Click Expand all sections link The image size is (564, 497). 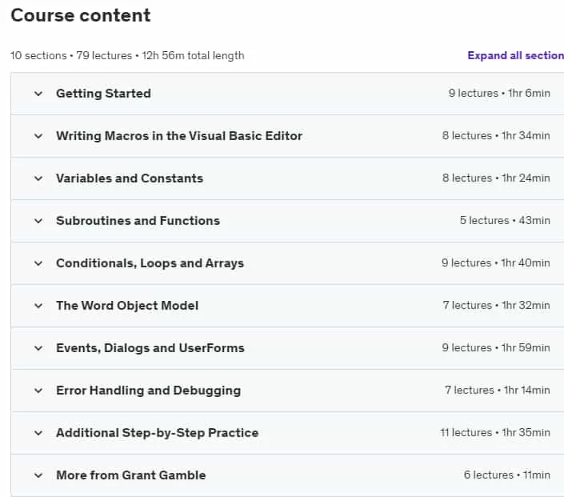coord(515,55)
